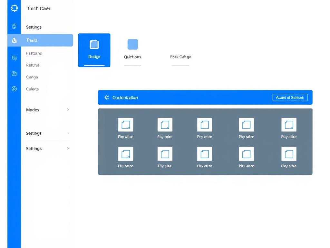Click the white underline indicator below Dodge
This screenshot has width=330, height=248.
94,65
